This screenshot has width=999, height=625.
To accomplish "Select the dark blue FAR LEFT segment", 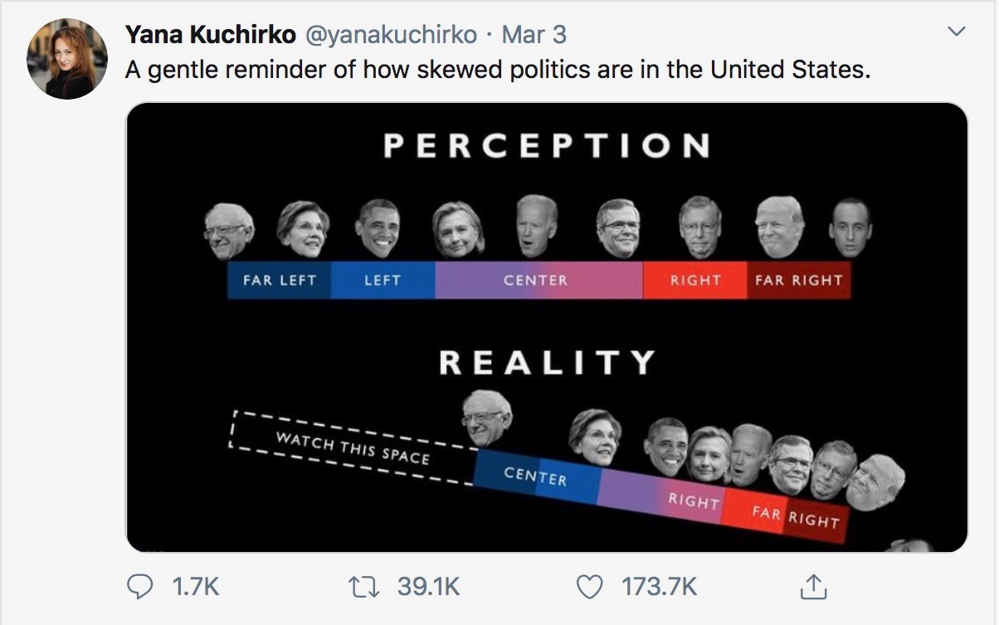I will (279, 280).
